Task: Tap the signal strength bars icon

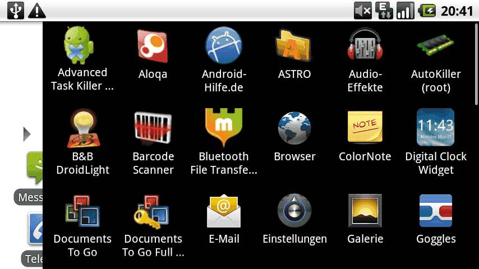Action: click(x=406, y=11)
